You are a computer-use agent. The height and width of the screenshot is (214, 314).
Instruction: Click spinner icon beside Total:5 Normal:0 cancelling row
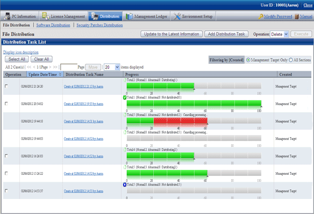125,132
